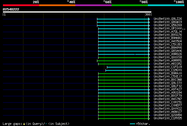Select the UniRef100_B9IF79 label
Viewport: 187px width, 126px height.
click(x=168, y=96)
